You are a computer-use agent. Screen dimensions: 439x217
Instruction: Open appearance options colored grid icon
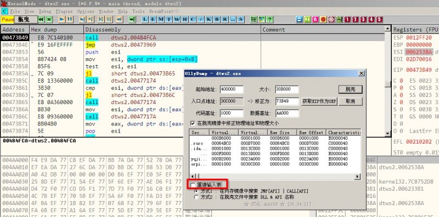coord(262,19)
